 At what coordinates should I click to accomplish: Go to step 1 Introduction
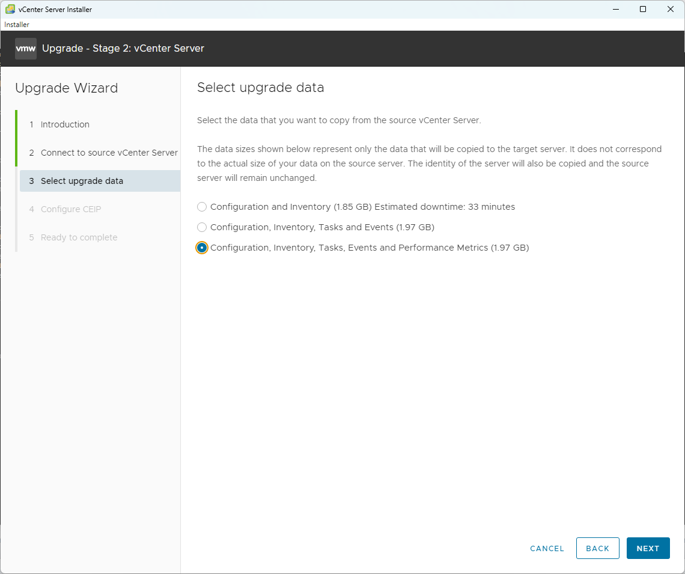pos(65,124)
